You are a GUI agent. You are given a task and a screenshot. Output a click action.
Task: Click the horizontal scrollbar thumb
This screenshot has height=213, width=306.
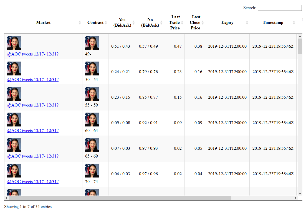pos(120,198)
